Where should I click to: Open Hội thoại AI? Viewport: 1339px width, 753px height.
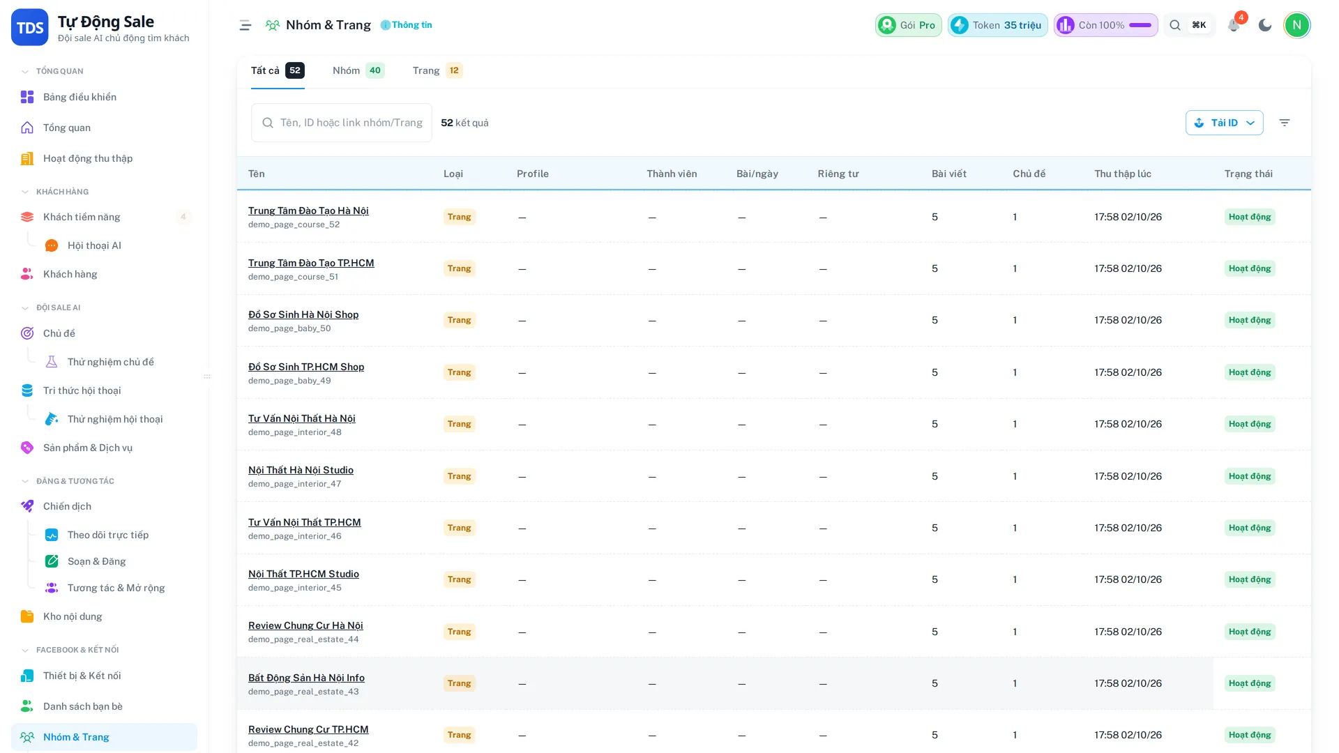click(x=116, y=245)
